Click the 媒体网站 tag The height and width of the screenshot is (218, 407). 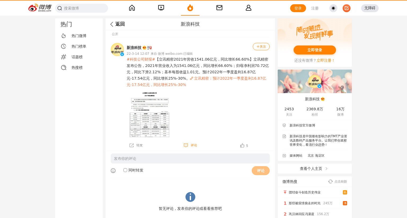pyautogui.click(x=296, y=156)
